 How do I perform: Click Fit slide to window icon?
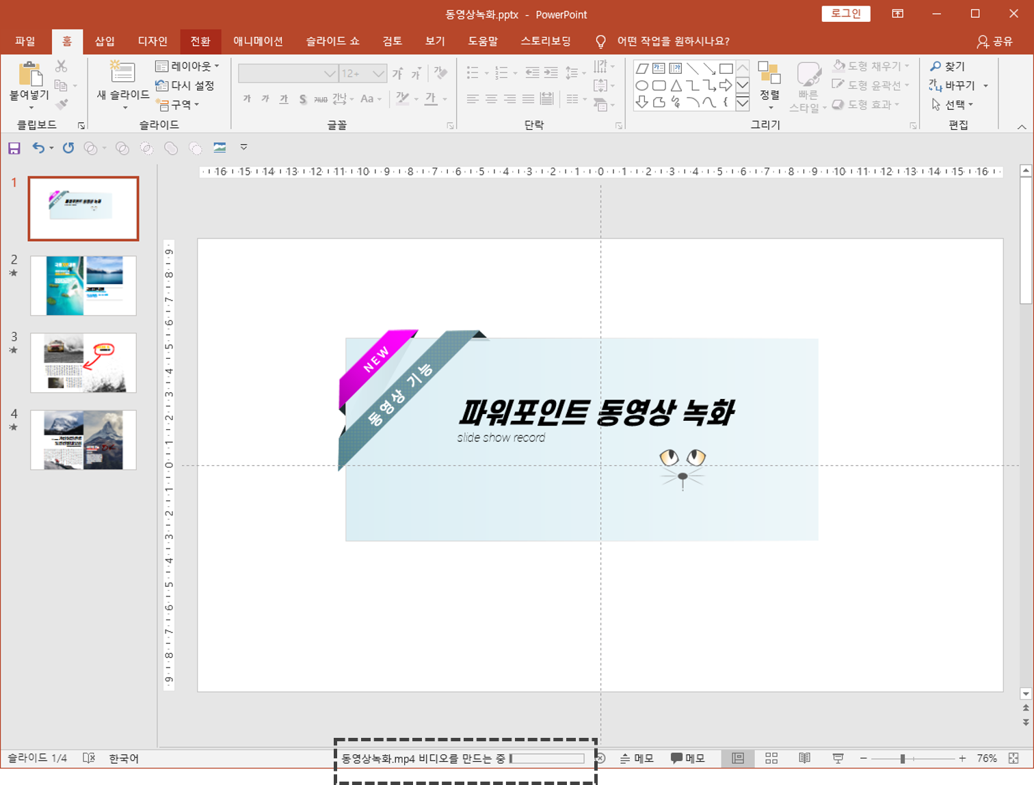coord(1013,758)
